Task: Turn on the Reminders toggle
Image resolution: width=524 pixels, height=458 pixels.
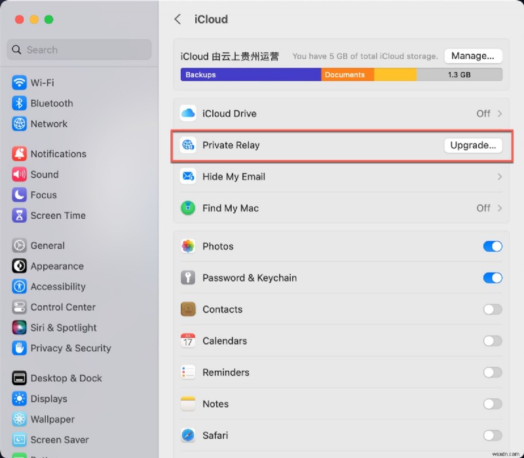Action: 493,372
